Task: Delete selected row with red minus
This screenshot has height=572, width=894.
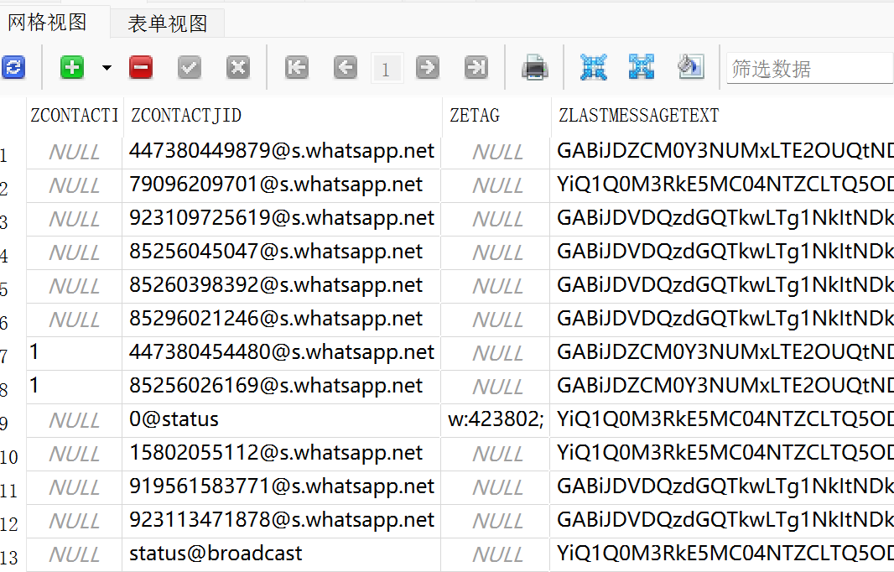Action: pos(141,68)
